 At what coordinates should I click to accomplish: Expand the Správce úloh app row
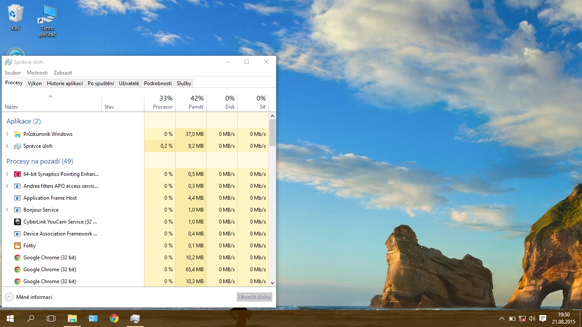click(7, 146)
